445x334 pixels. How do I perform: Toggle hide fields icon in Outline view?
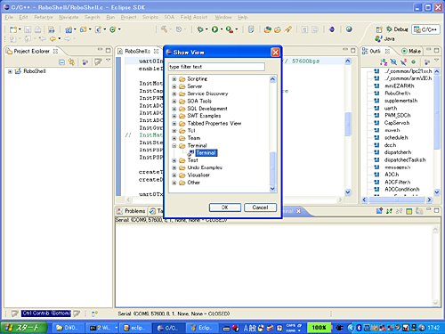click(393, 62)
